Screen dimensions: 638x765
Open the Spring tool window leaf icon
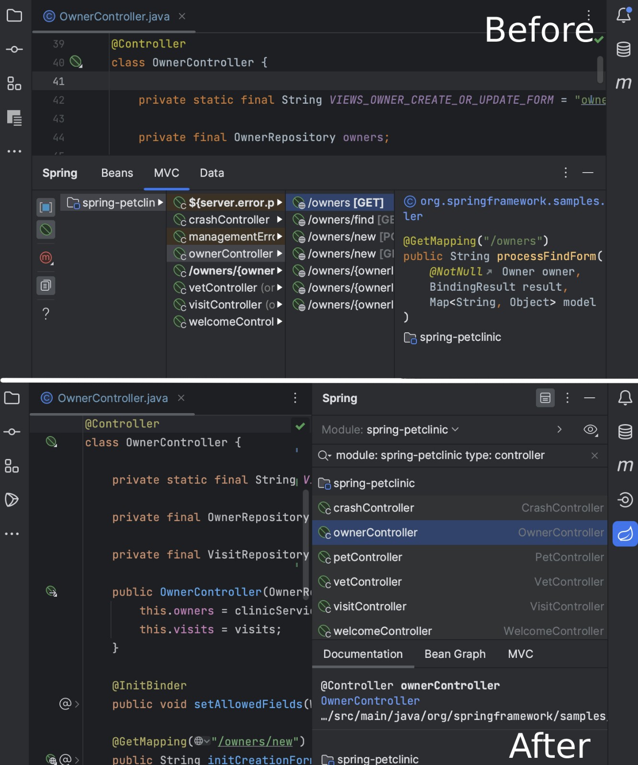(x=625, y=534)
